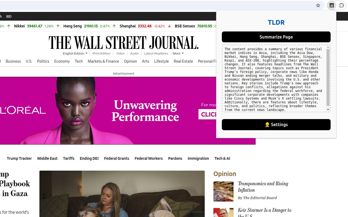Click the Keir Starmer article thumbnail

(223, 212)
